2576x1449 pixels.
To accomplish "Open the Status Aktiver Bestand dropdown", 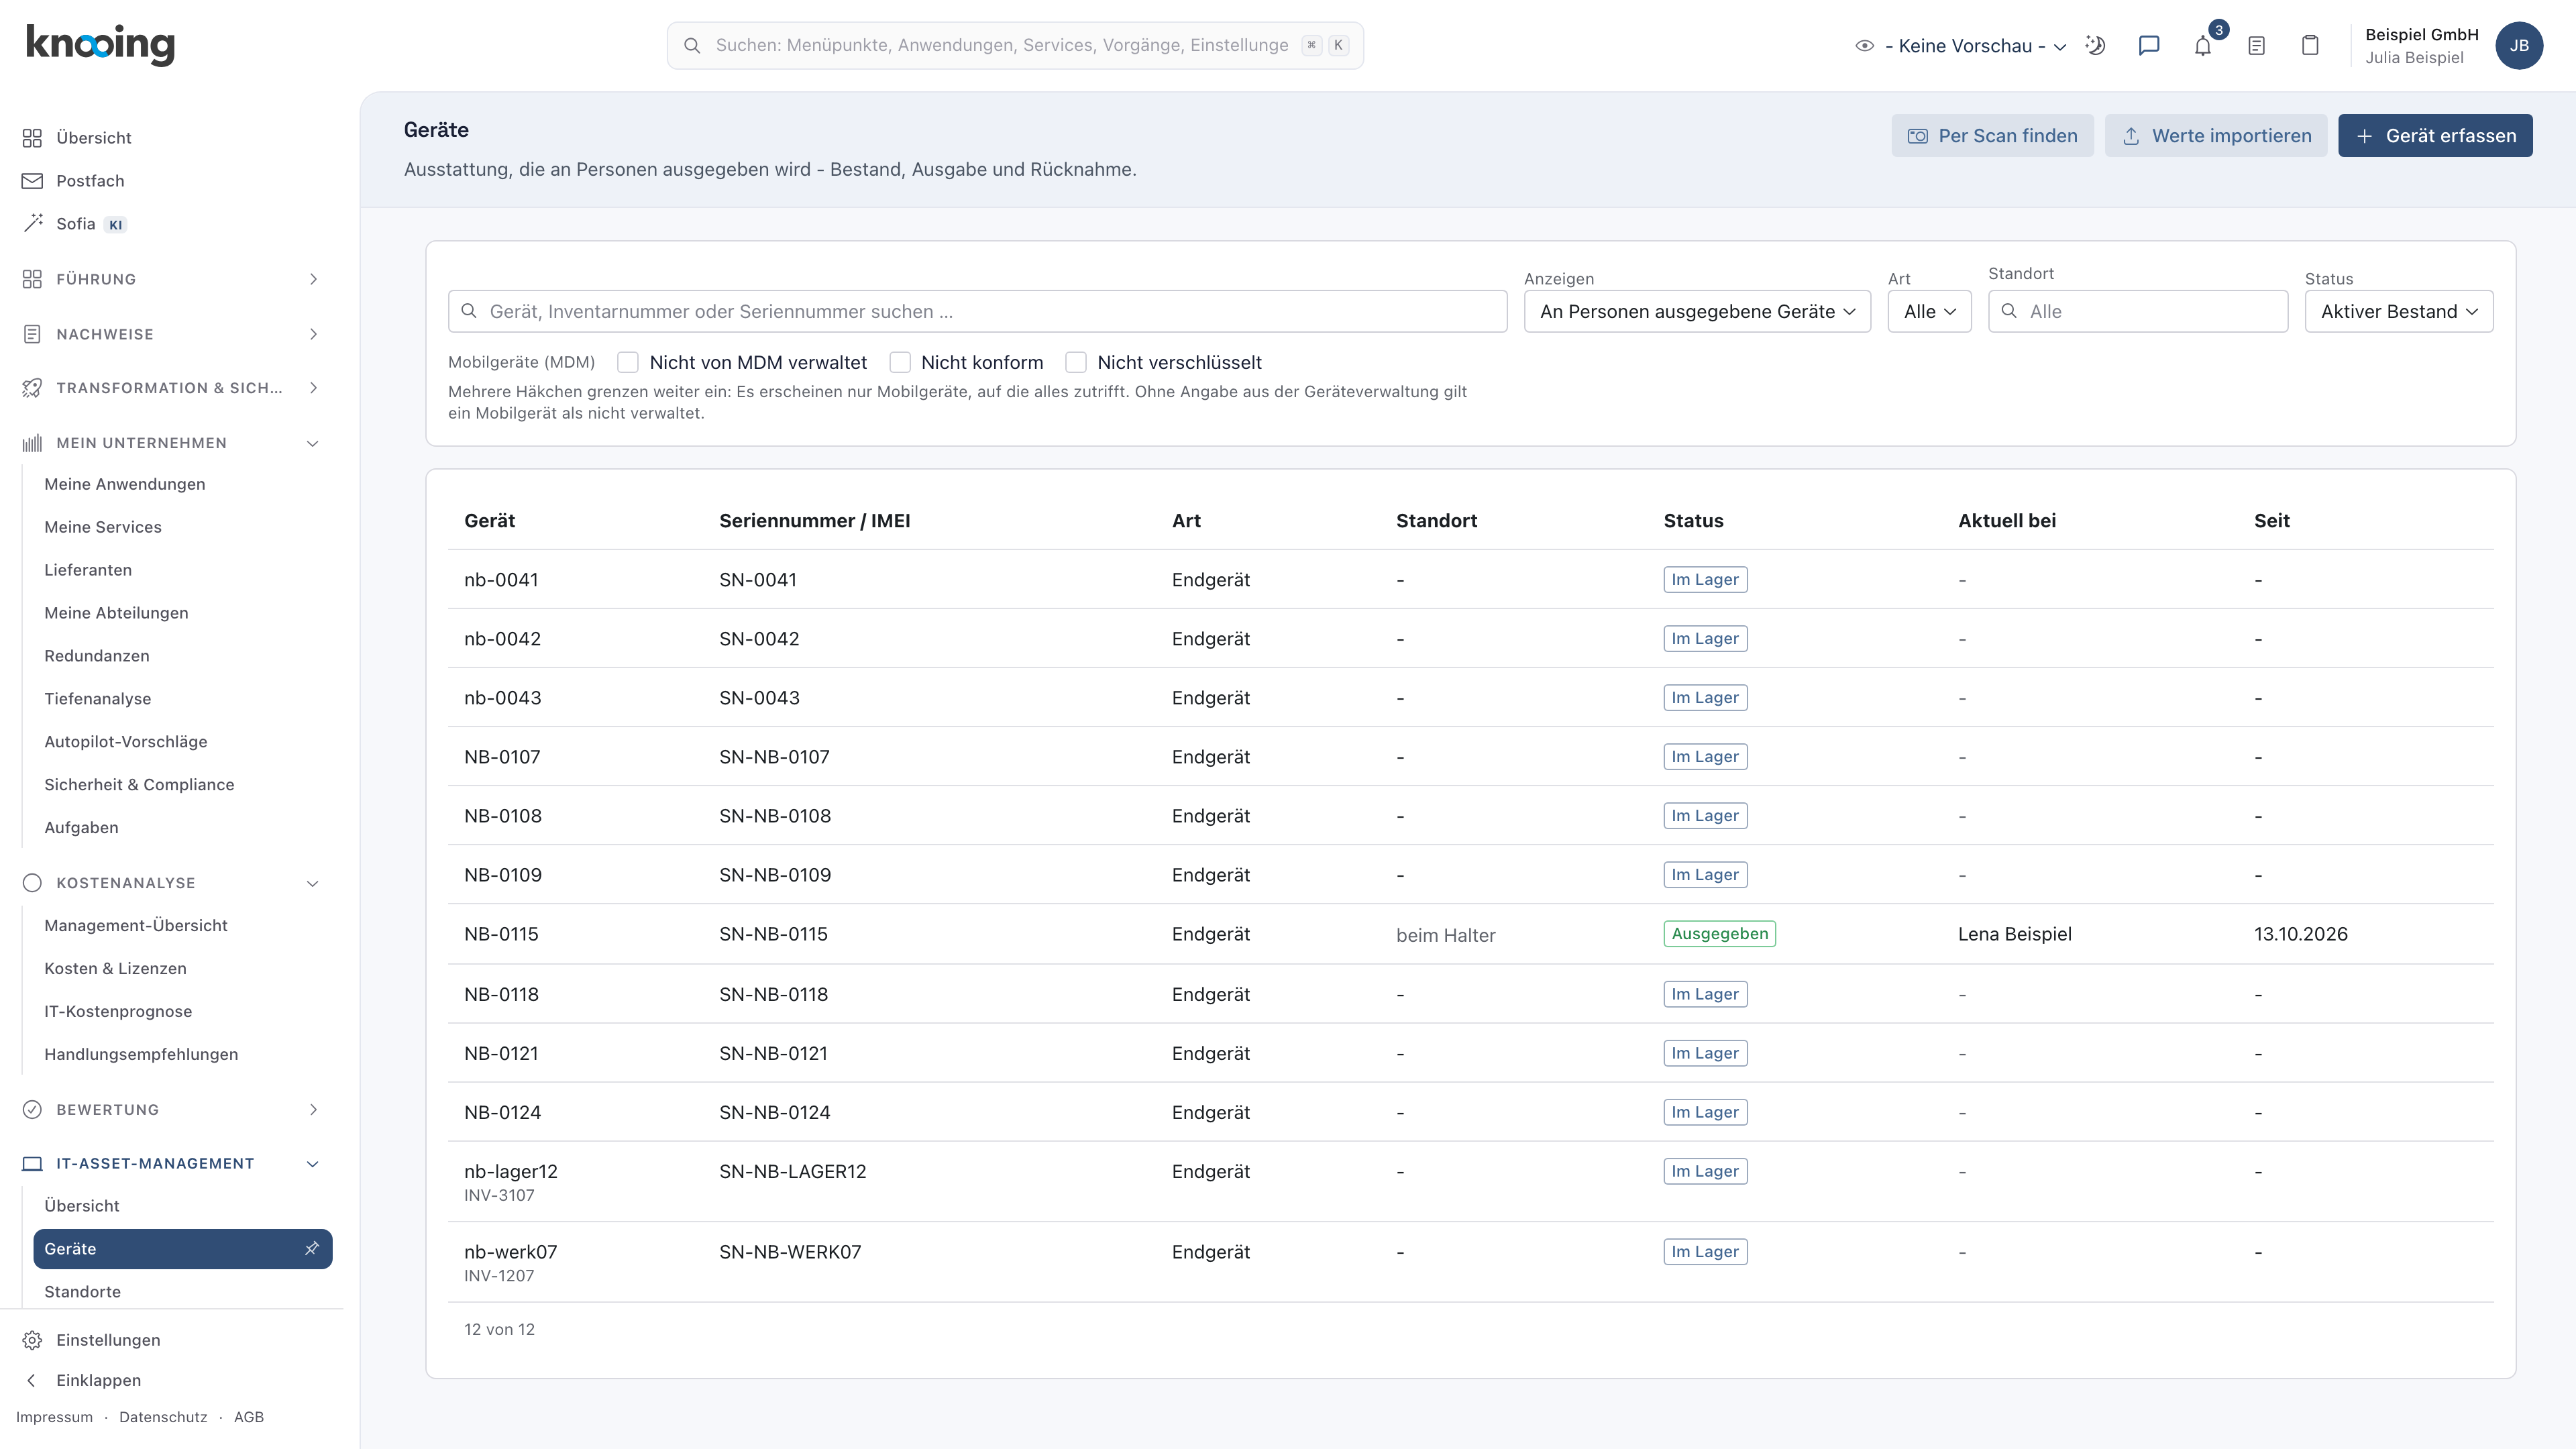I will coord(2399,311).
